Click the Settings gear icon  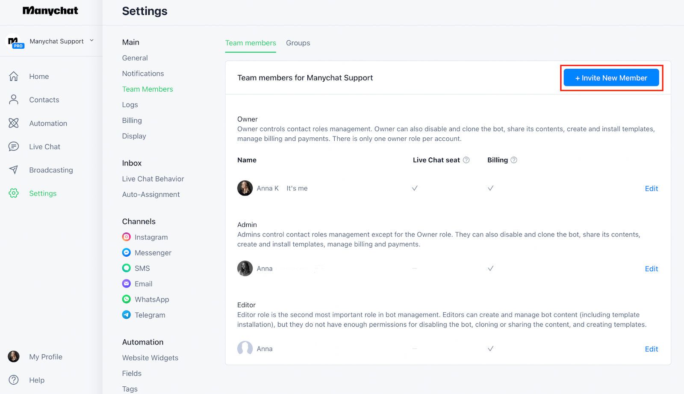click(14, 193)
